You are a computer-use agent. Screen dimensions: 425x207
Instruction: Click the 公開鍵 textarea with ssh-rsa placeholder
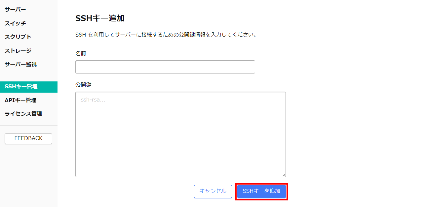click(180, 132)
